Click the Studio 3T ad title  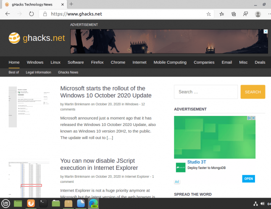[197, 162]
